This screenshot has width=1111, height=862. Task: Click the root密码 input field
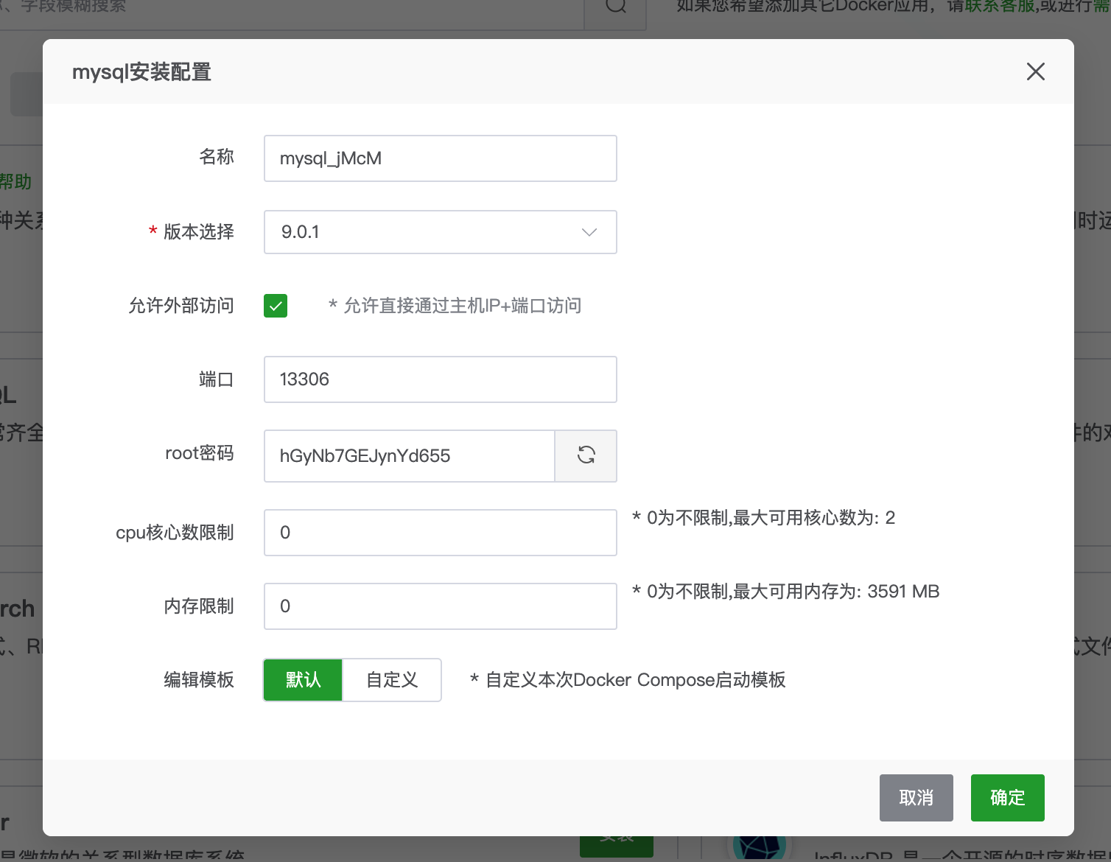(410, 456)
